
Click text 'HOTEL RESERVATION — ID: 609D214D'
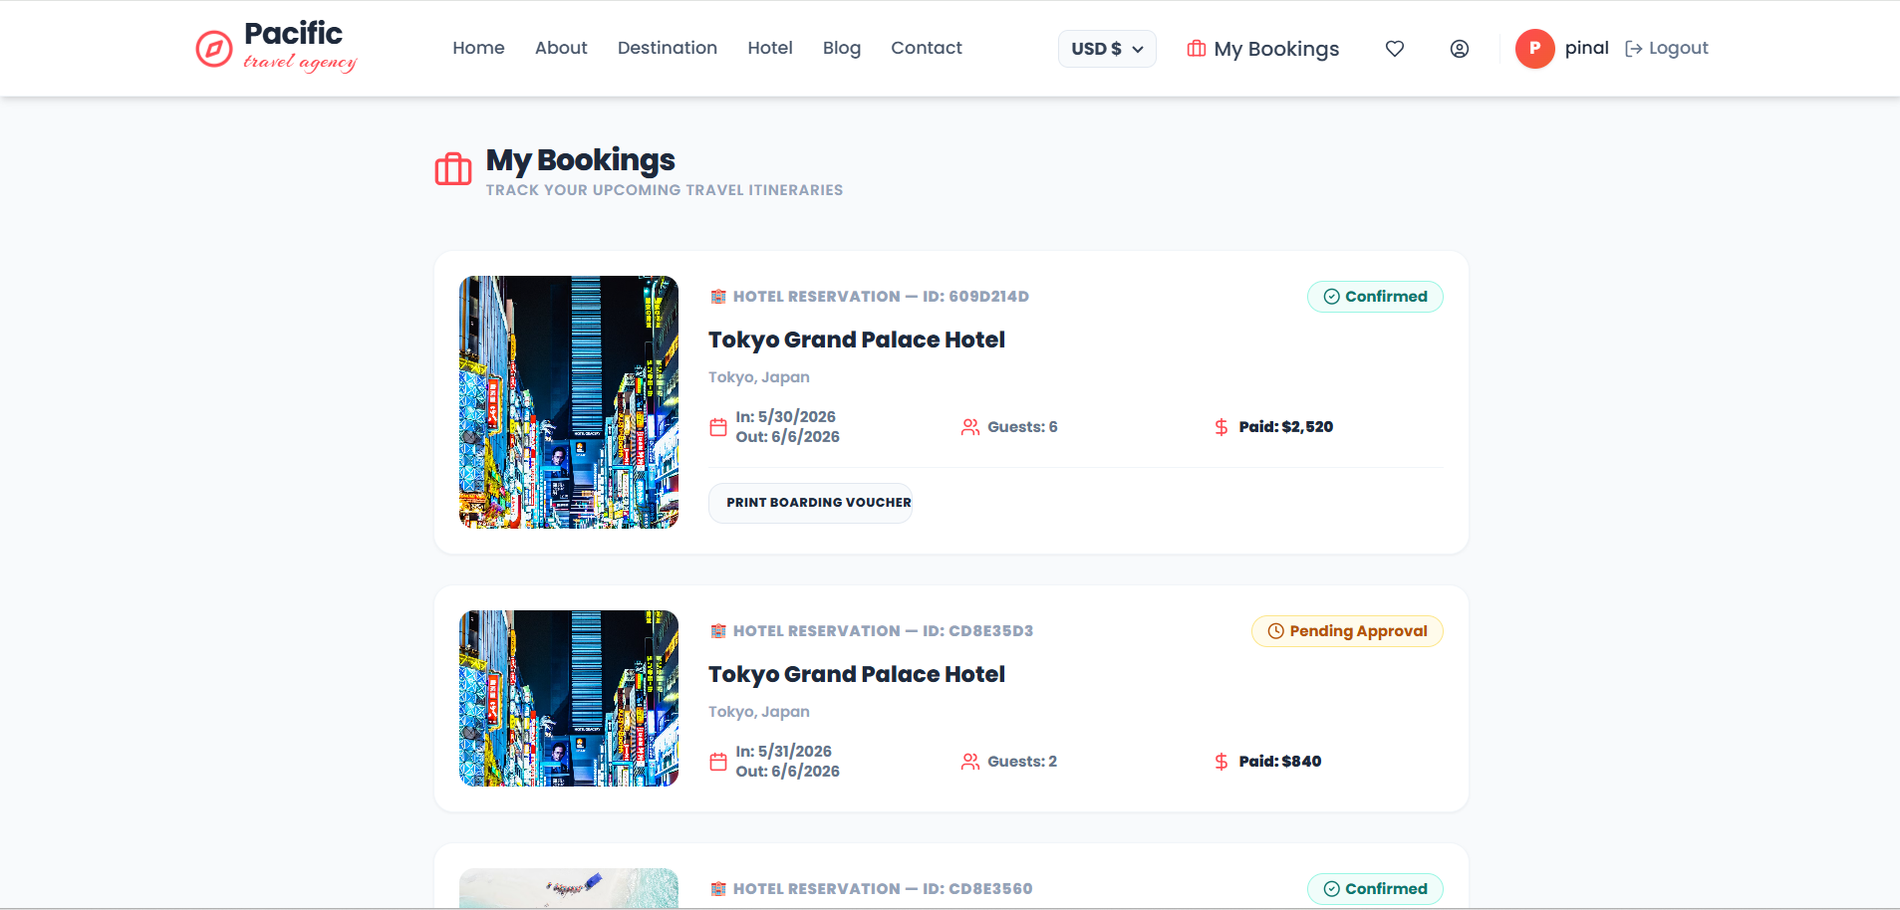[881, 297]
